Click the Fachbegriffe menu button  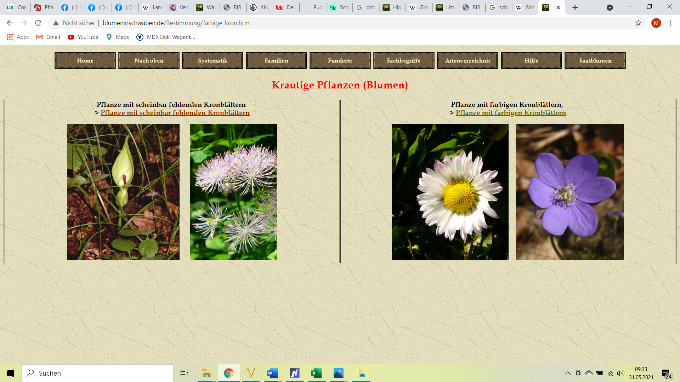coord(404,60)
